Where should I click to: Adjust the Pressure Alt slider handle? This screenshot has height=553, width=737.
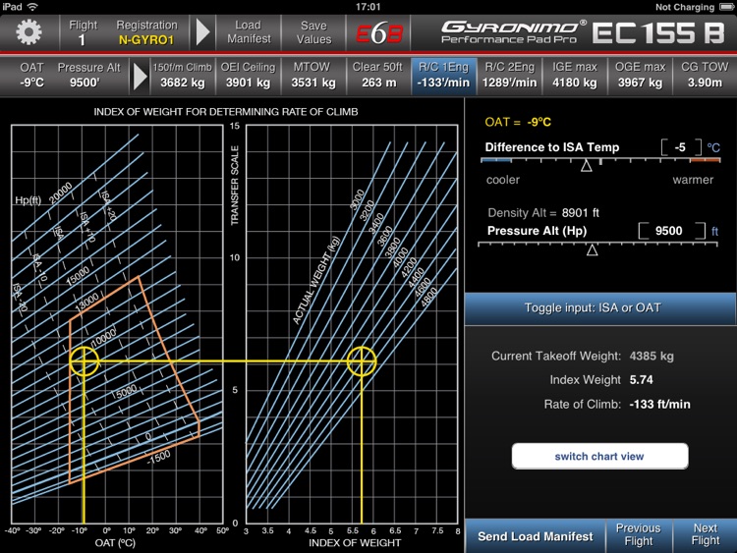tap(593, 249)
